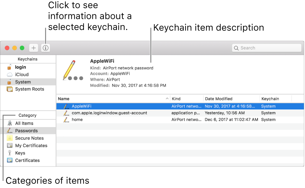Show the Secure Notes category
The height and width of the screenshot is (188, 305).
point(28,138)
